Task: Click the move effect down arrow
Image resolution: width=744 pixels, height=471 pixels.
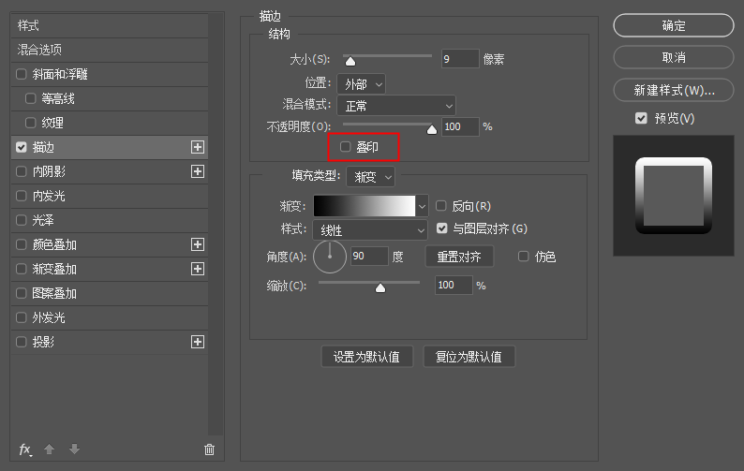Action: (74, 449)
